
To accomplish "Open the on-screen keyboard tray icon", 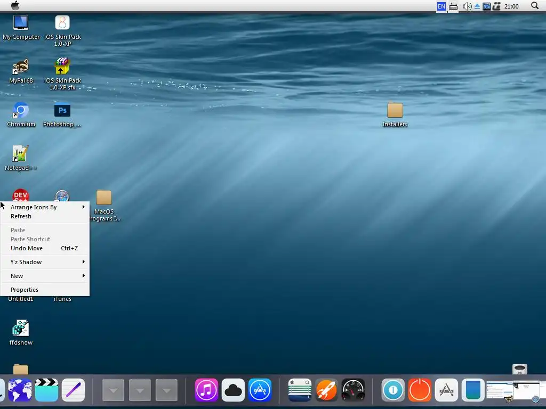I will (x=453, y=6).
